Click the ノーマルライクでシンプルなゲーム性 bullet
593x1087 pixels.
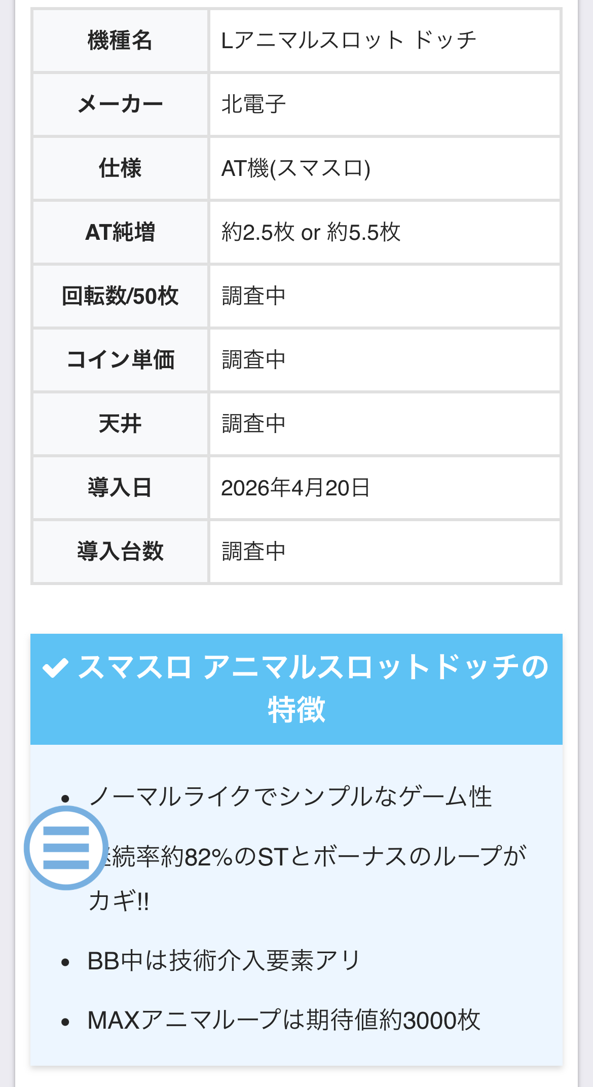[x=290, y=796]
